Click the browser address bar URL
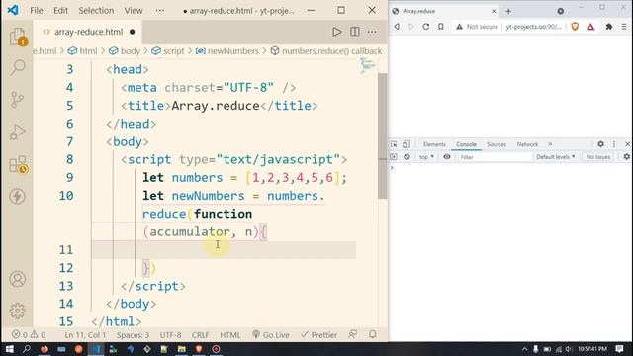633x356 pixels. 533,27
